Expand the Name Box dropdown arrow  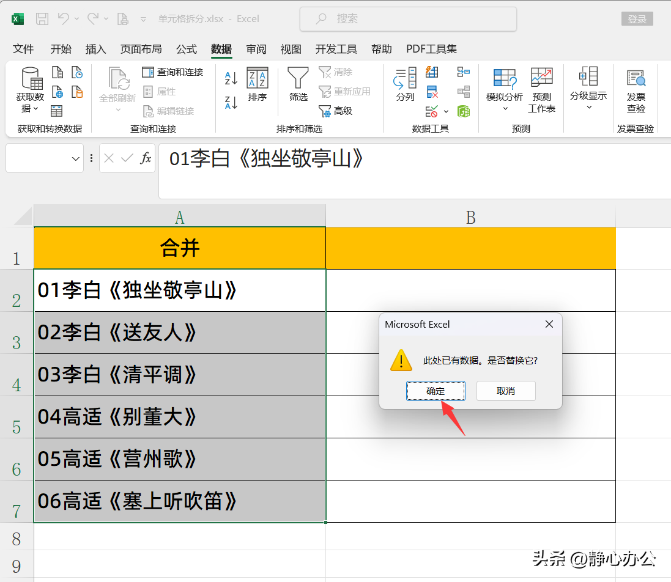click(76, 159)
